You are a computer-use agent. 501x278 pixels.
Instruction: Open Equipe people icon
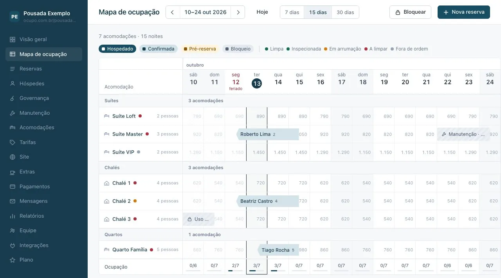tap(13, 231)
